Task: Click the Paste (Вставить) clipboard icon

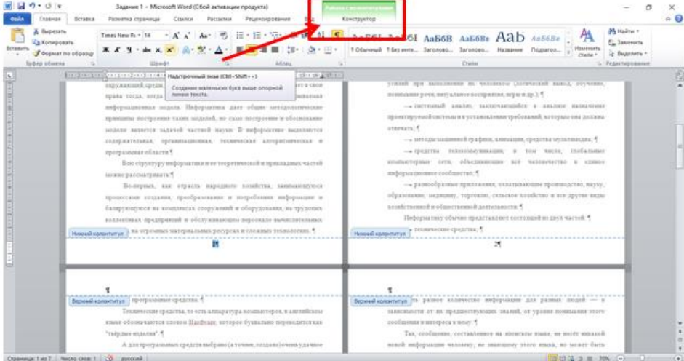Action: [12, 41]
